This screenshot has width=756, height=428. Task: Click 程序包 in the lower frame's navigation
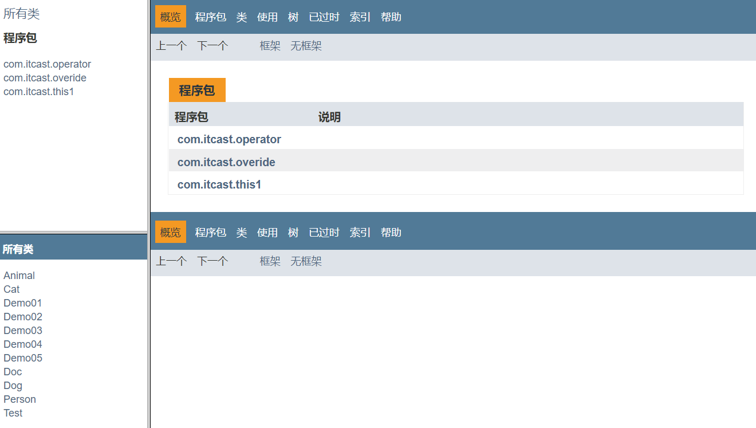tap(210, 232)
